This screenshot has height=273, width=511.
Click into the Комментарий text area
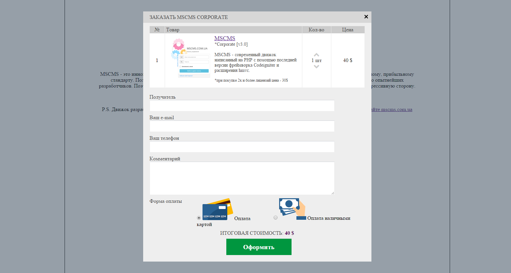[242, 178]
